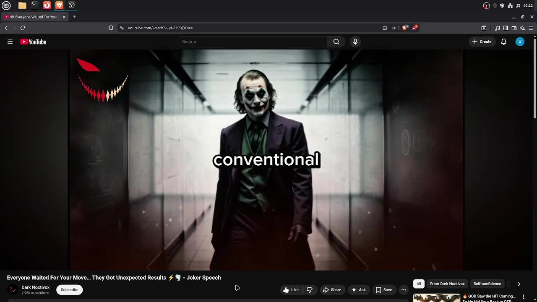Viewport: 537px width, 302px height.
Task: Open the Linux Mint start menu
Action: pos(6,5)
